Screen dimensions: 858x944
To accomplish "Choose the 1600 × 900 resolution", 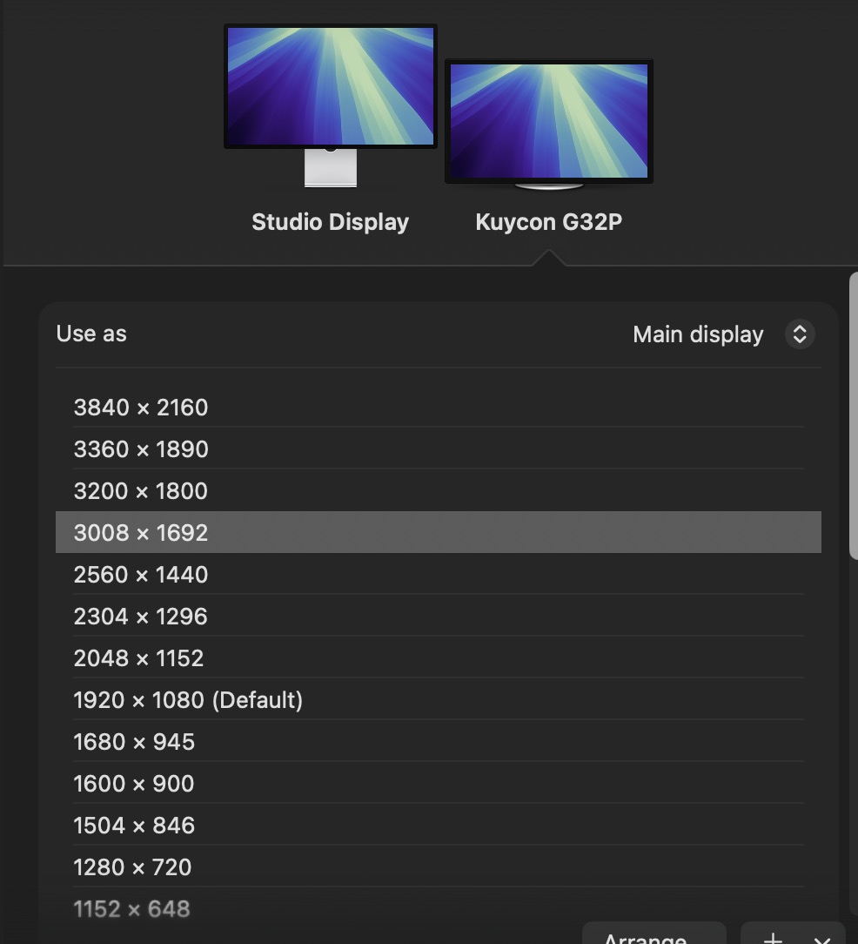I will pos(134,783).
